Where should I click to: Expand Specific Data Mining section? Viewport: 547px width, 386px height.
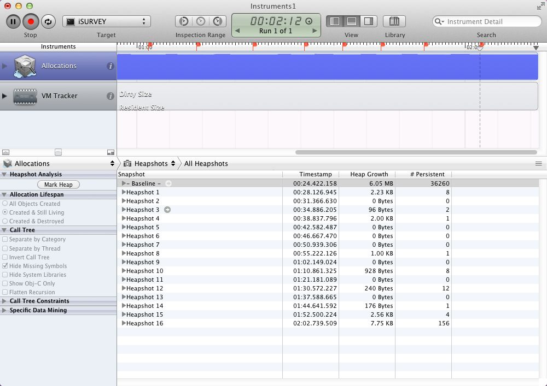[4, 311]
